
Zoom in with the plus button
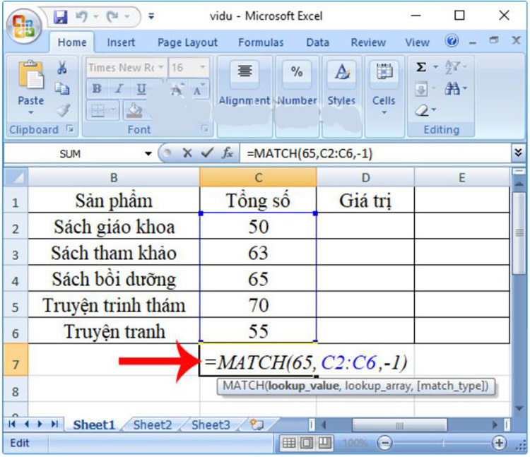[x=500, y=443]
